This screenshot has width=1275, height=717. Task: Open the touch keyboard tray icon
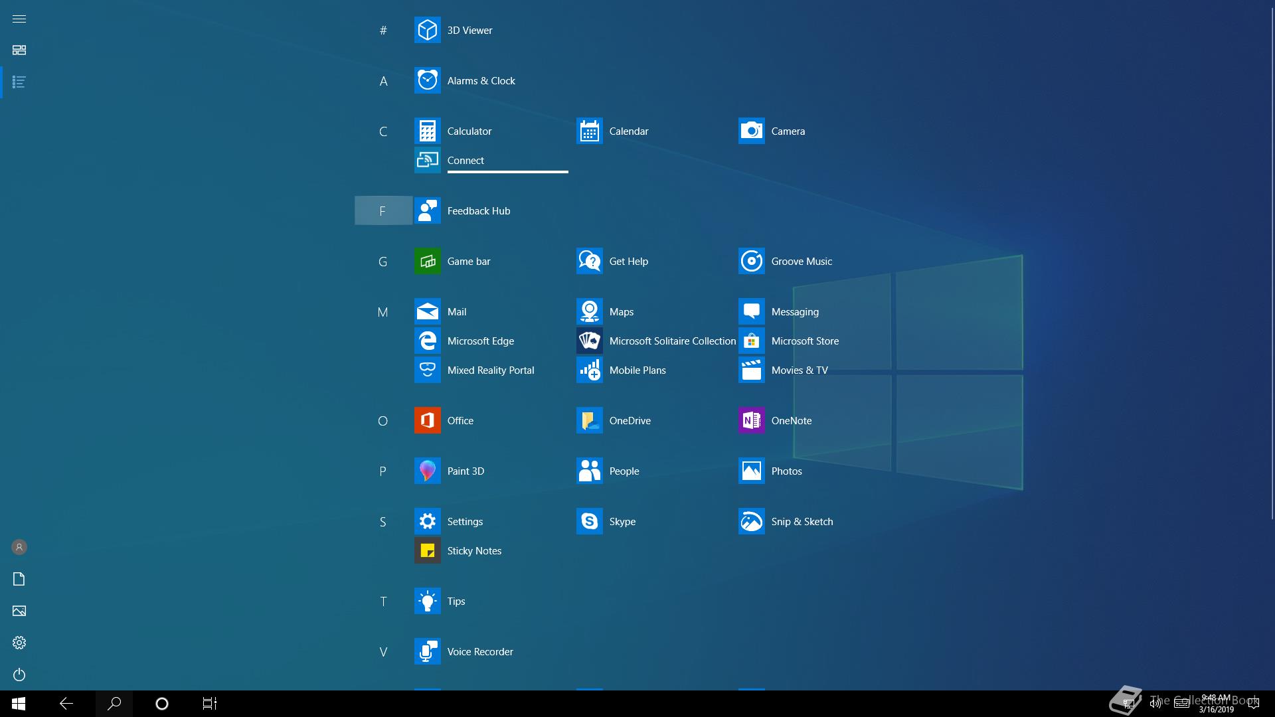pos(1182,704)
